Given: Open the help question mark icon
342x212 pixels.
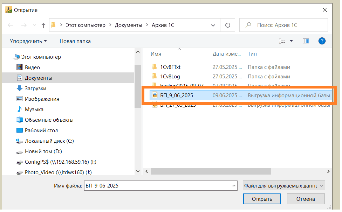Looking at the screenshot, I should click(322, 41).
